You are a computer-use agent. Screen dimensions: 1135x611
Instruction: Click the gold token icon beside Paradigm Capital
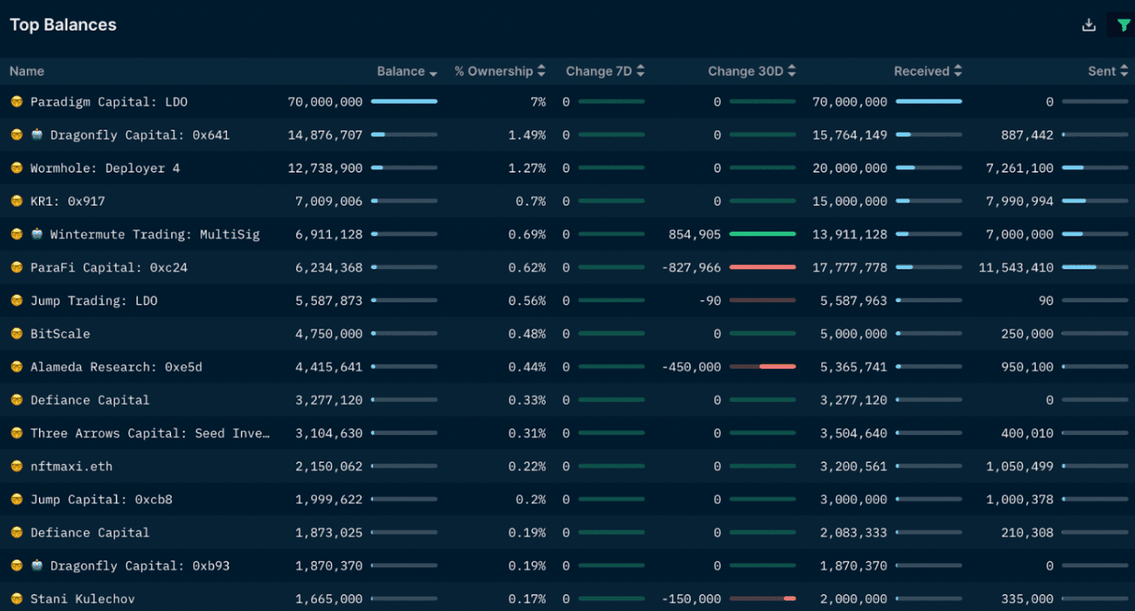(15, 102)
